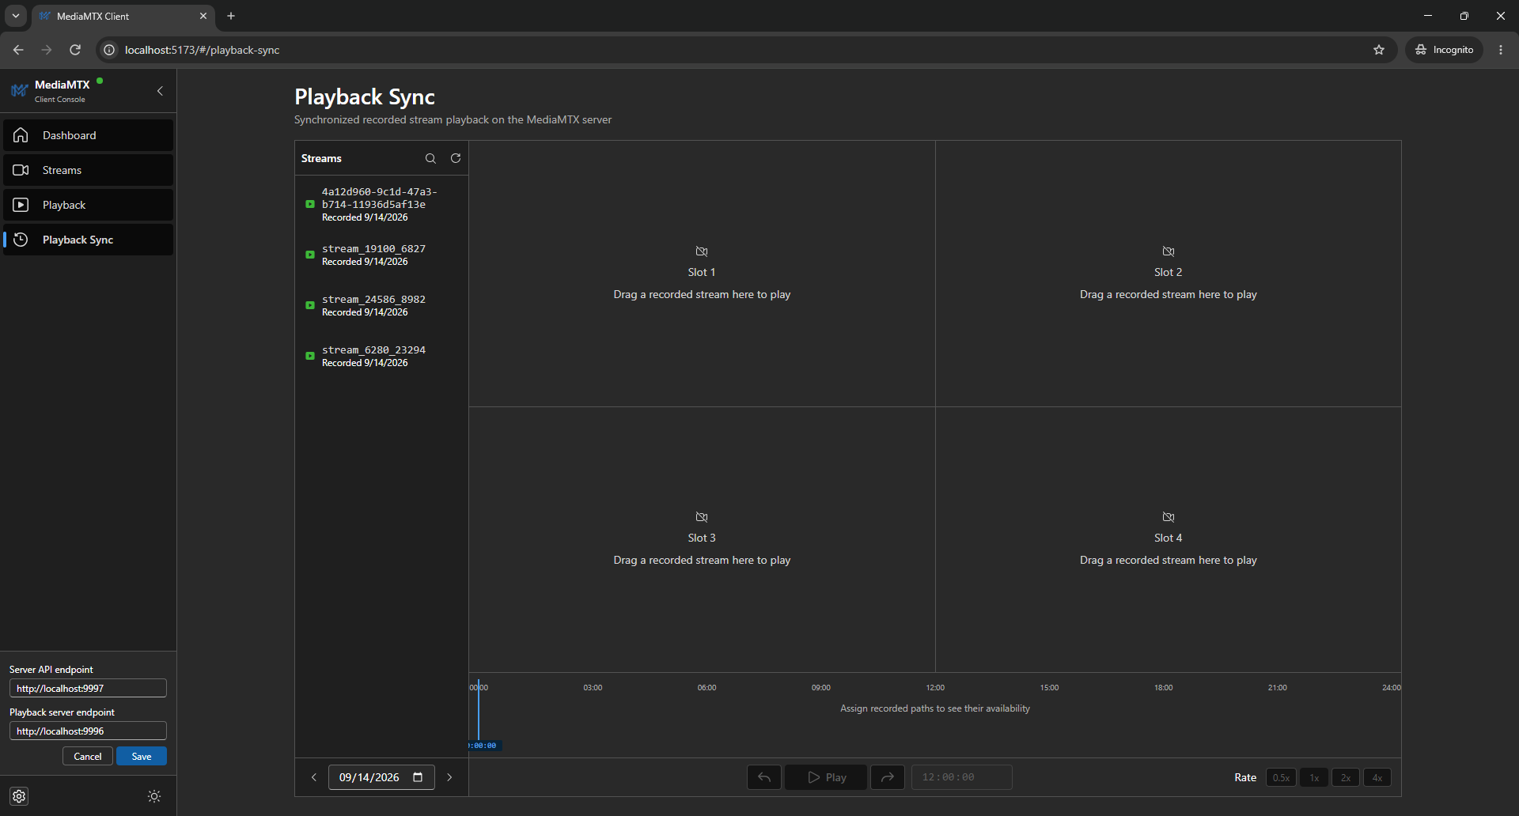
Task: Set playback rate to 1x
Action: point(1314,777)
